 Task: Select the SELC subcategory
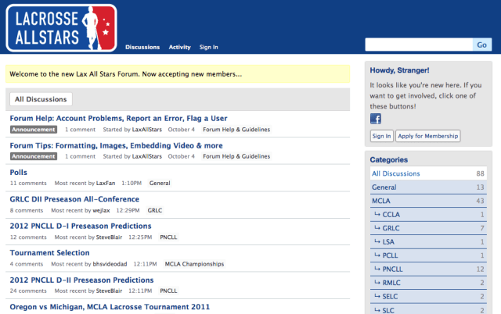tap(428, 297)
